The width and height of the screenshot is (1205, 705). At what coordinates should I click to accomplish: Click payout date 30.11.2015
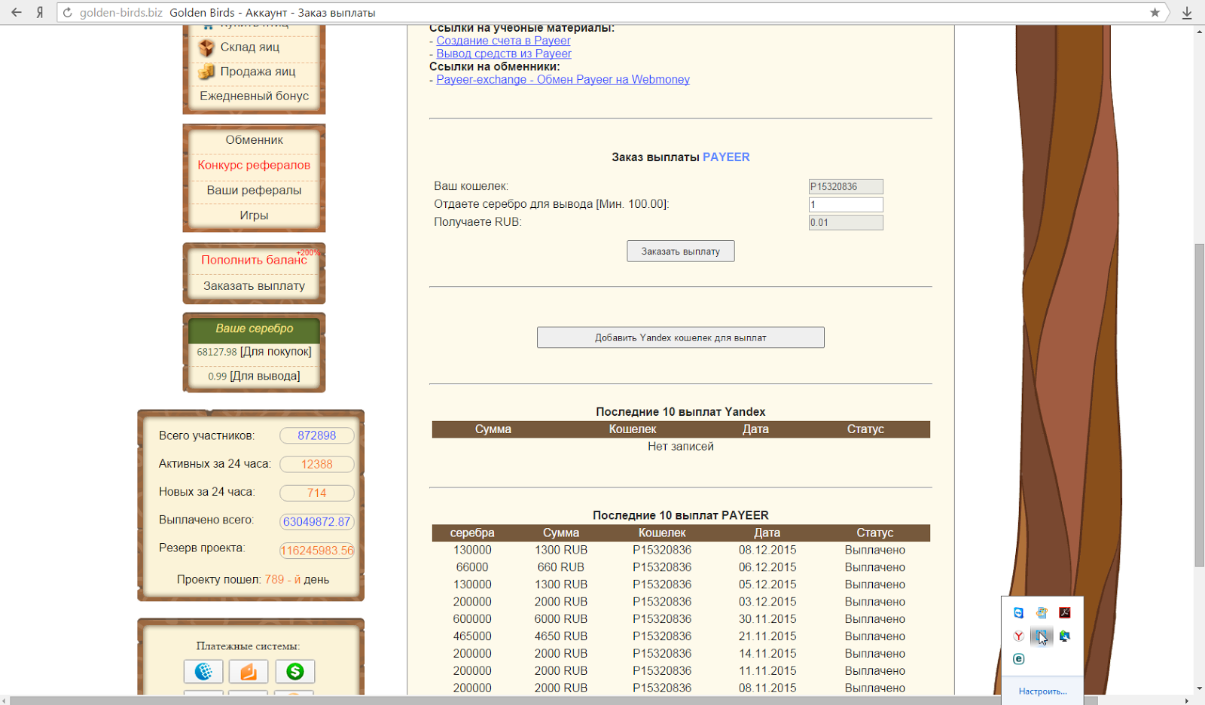click(x=767, y=619)
